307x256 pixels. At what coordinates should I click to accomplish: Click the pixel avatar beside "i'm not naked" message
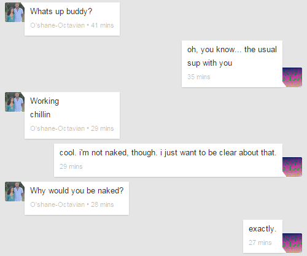coord(292,167)
